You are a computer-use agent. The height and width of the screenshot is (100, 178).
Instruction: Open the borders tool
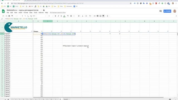[x=71, y=16]
